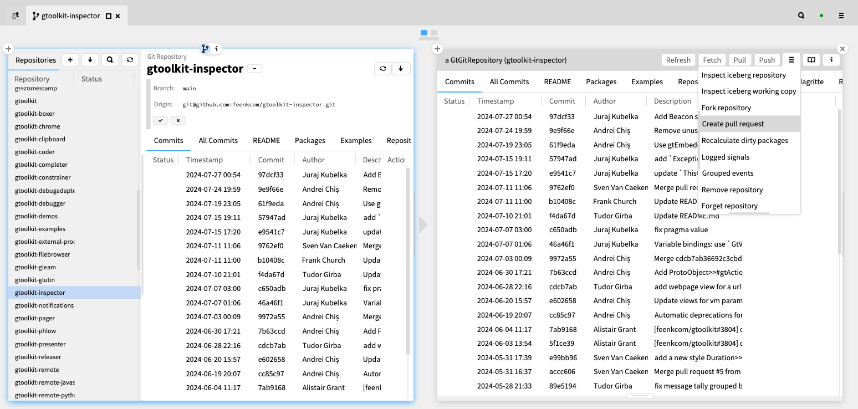Screen dimensions: 858x409
Task: Open Grouped events from the menu
Action: [x=749, y=173]
